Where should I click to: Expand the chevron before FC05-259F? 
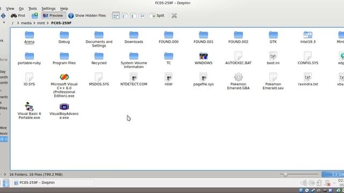point(48,23)
